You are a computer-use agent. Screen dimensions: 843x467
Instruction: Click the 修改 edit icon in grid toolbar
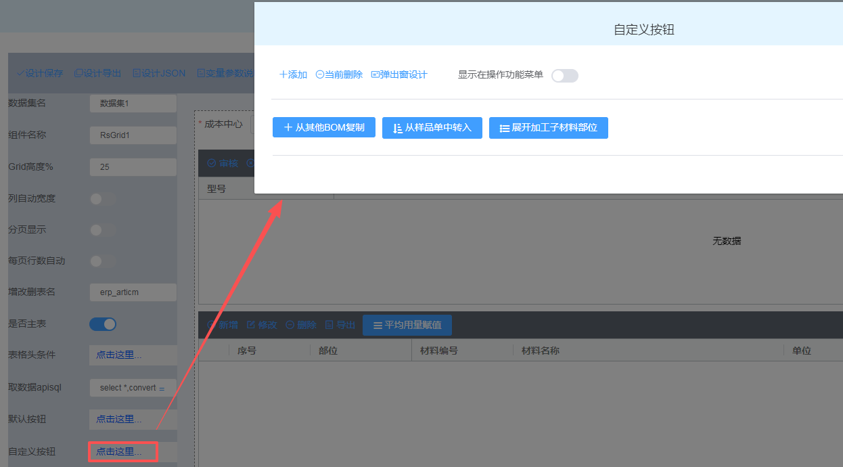coord(251,325)
